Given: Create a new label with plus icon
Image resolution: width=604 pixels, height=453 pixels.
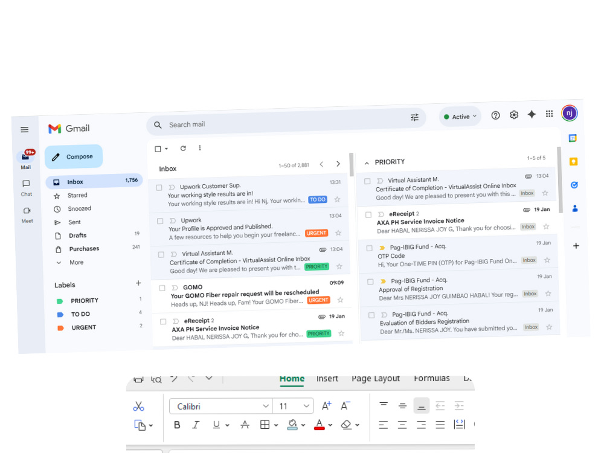Looking at the screenshot, I should [138, 283].
